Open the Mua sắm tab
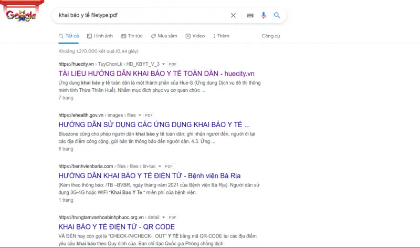This screenshot has width=420, height=248. 164,36
